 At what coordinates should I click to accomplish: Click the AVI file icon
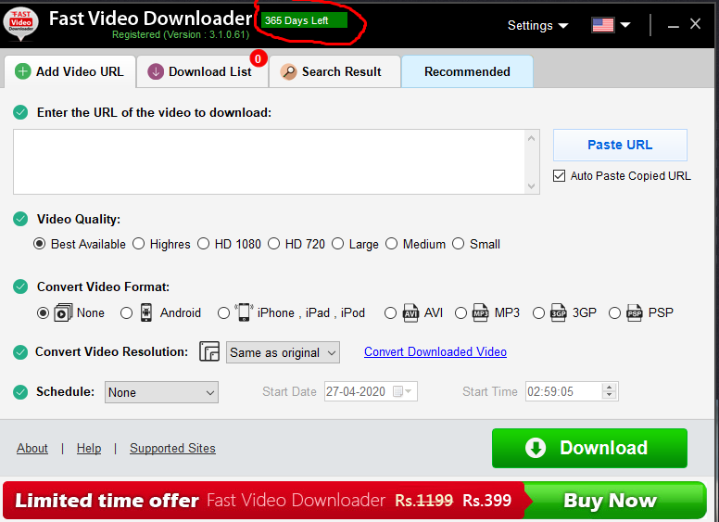pyautogui.click(x=410, y=312)
